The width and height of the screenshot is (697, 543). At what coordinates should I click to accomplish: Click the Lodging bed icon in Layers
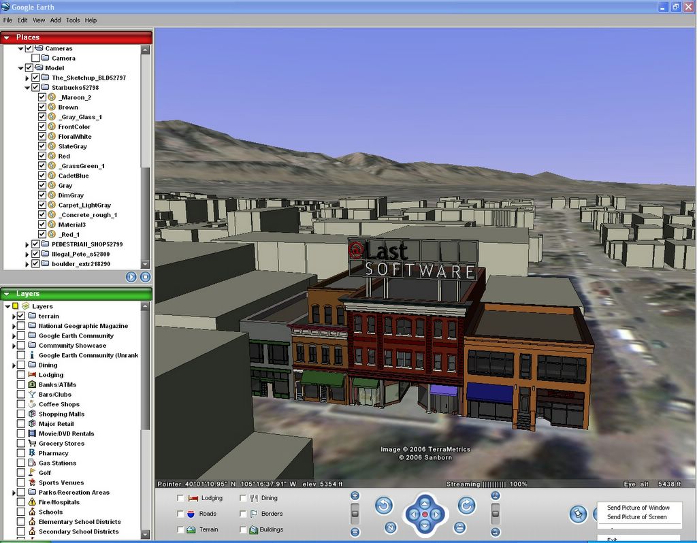32,375
